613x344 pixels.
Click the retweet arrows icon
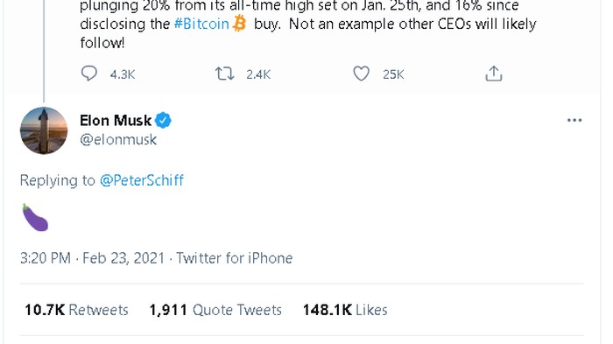click(x=225, y=74)
